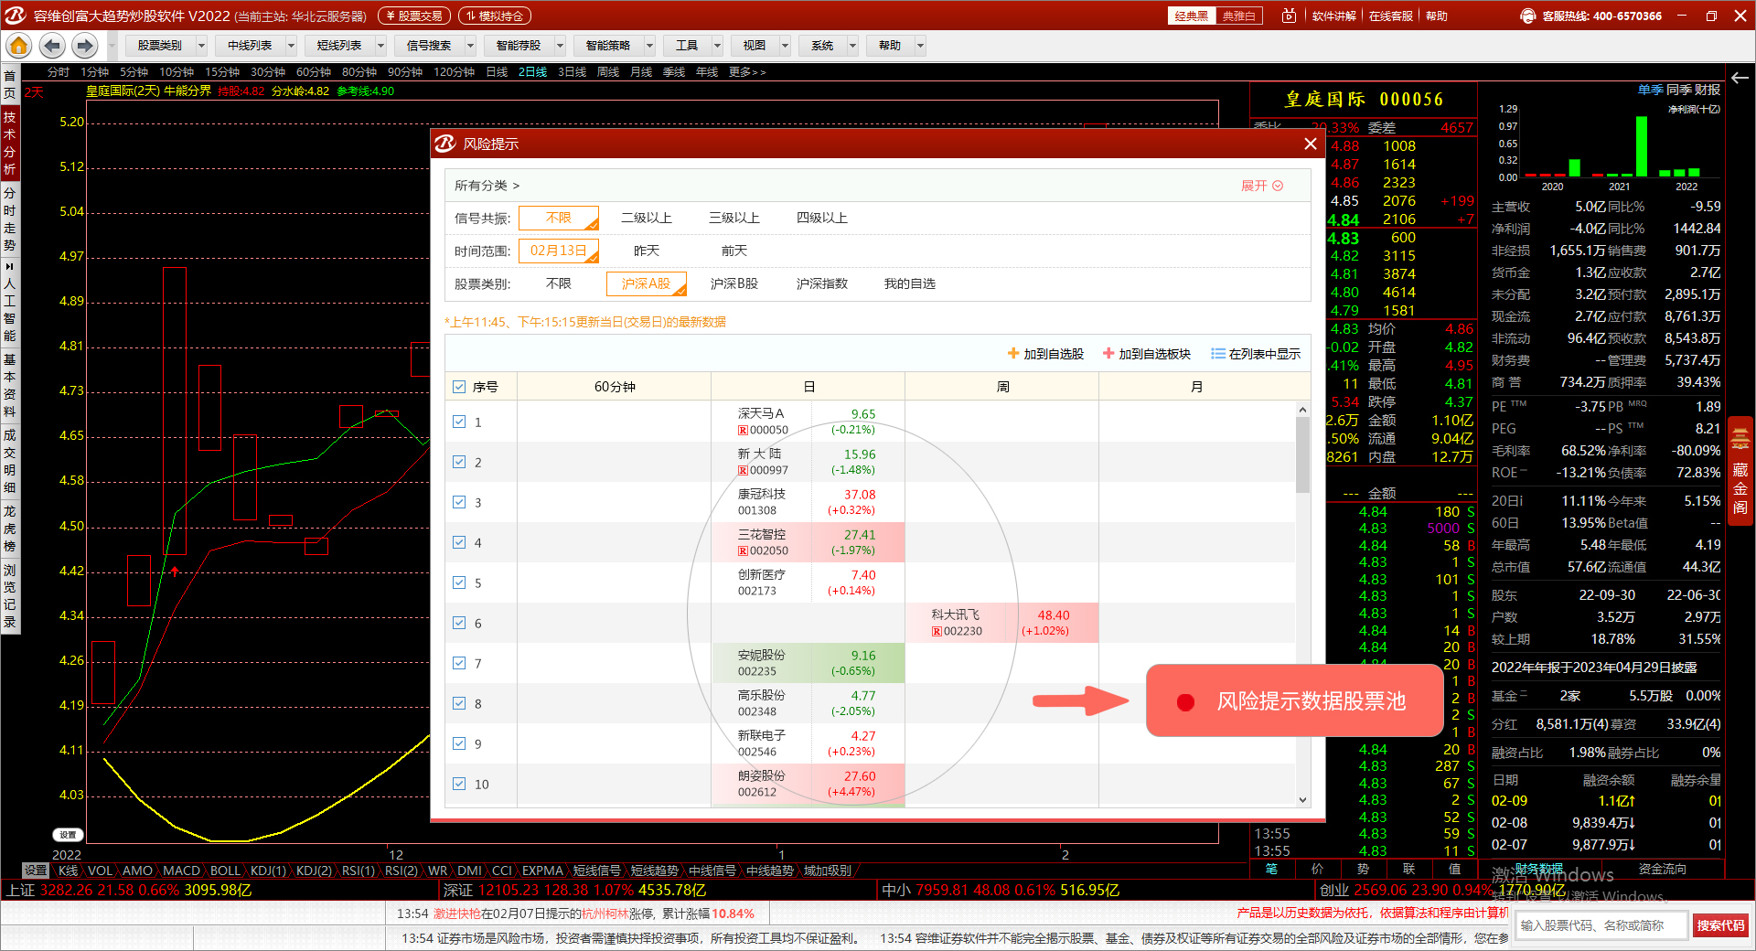Click the 科大讯飞 002230 weekly cell

pyautogui.click(x=1001, y=623)
